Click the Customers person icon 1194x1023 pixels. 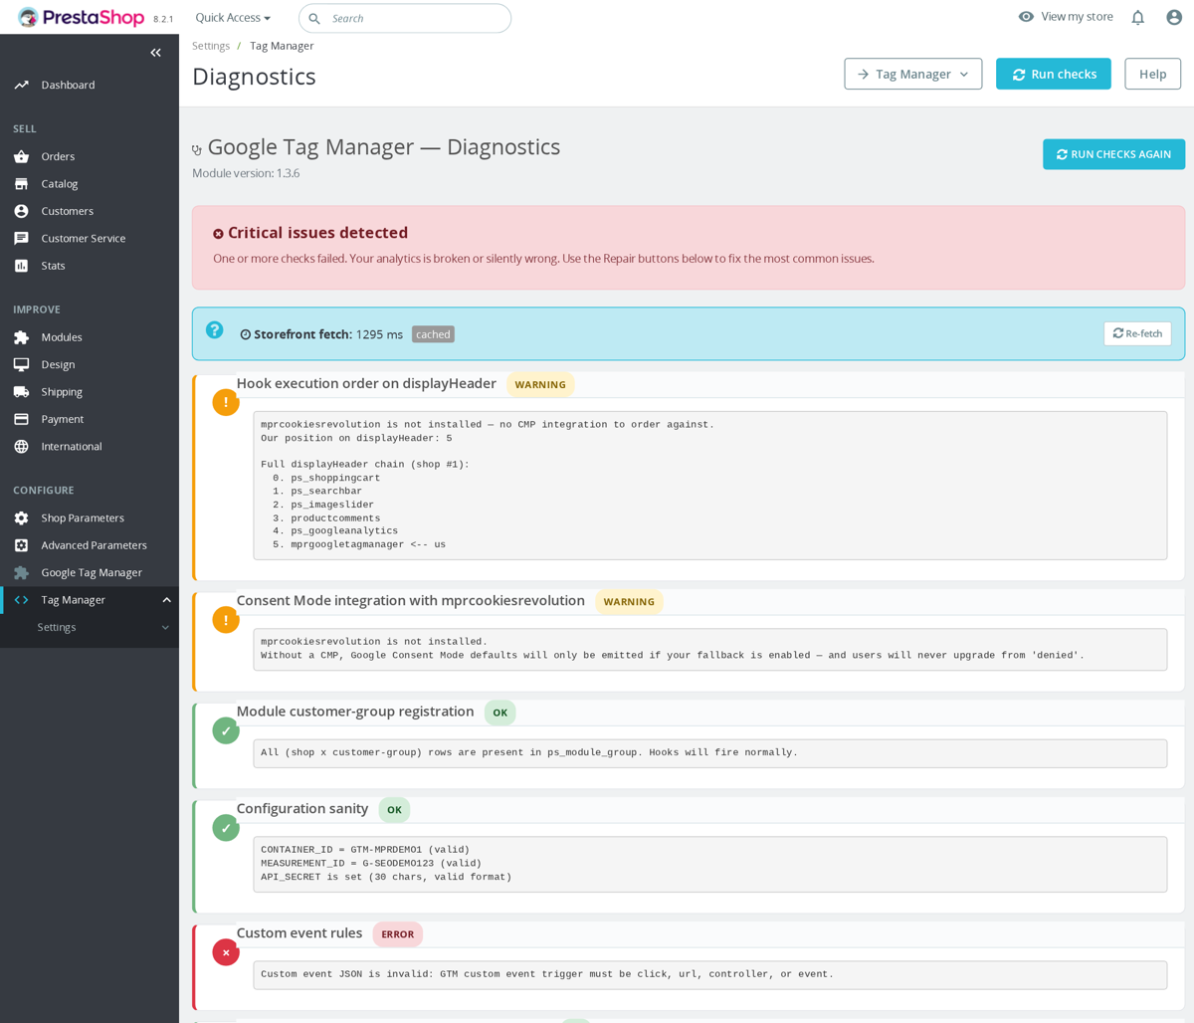tap(21, 211)
